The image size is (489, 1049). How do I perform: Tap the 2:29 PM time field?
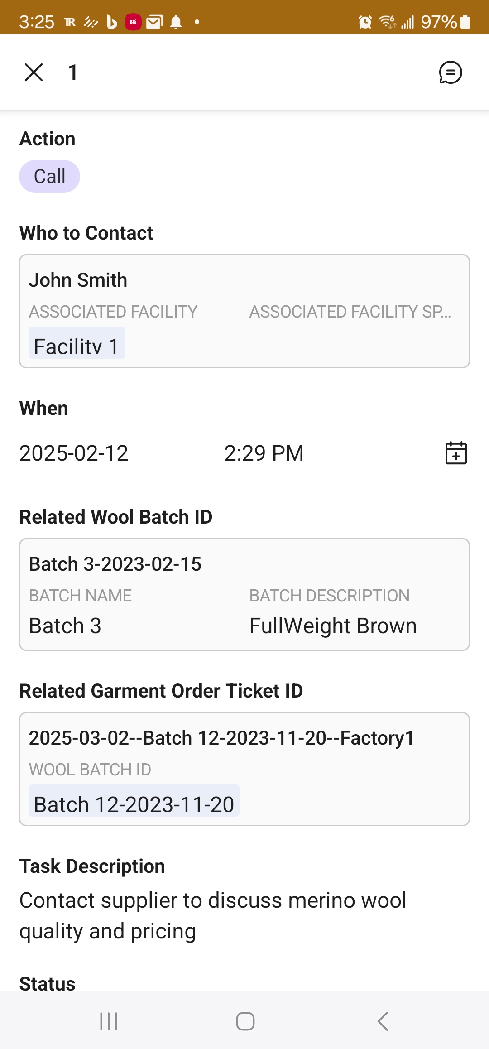pyautogui.click(x=264, y=453)
